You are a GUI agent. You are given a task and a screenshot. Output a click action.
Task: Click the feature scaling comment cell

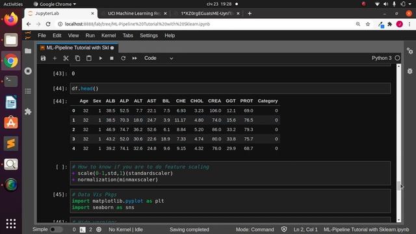tap(230, 174)
